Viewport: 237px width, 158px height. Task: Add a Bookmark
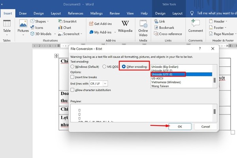click(164, 28)
